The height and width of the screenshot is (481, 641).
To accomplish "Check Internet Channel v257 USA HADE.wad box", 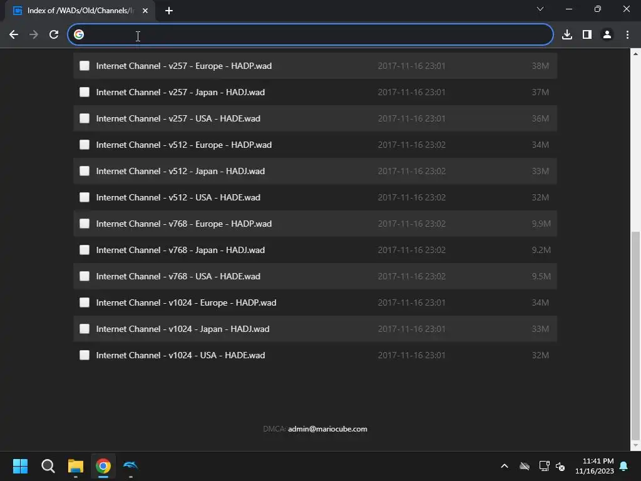I will tap(85, 118).
